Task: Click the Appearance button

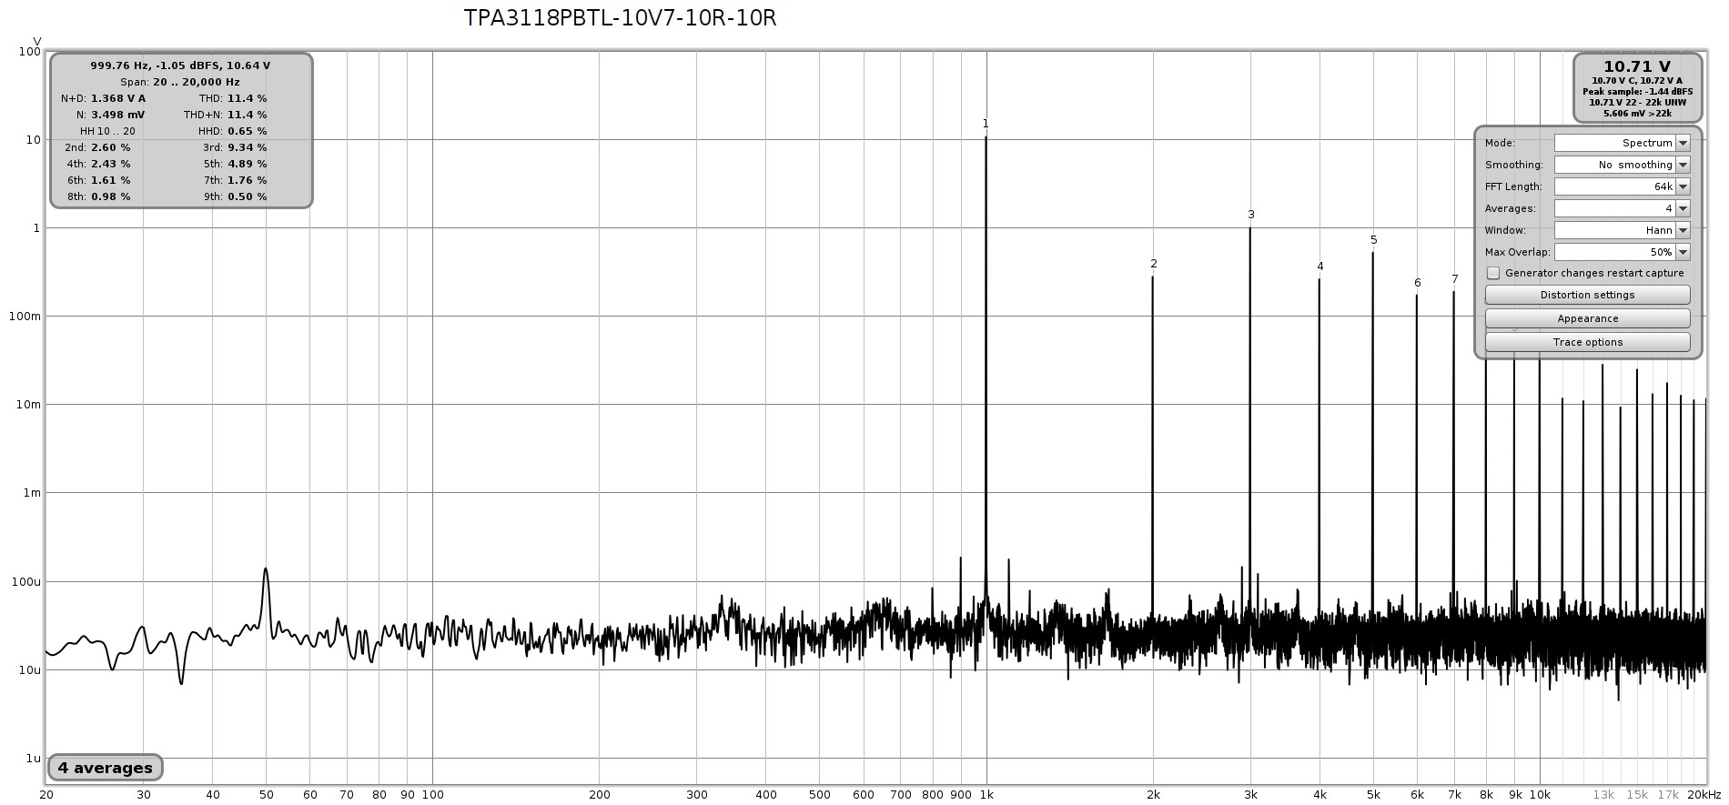Action: tap(1587, 318)
